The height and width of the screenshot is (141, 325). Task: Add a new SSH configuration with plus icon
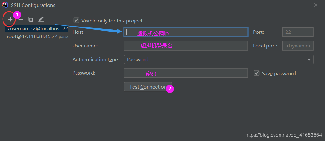(10, 19)
